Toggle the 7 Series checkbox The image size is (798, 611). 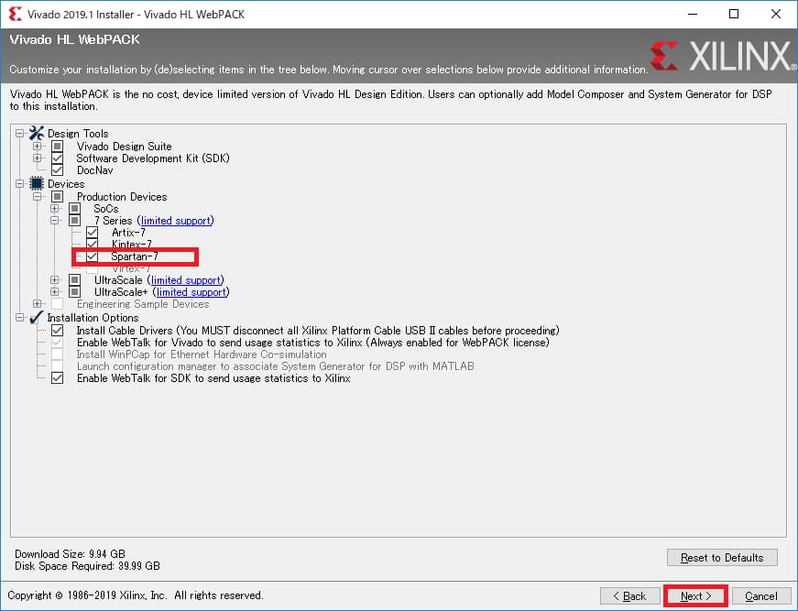tap(75, 220)
